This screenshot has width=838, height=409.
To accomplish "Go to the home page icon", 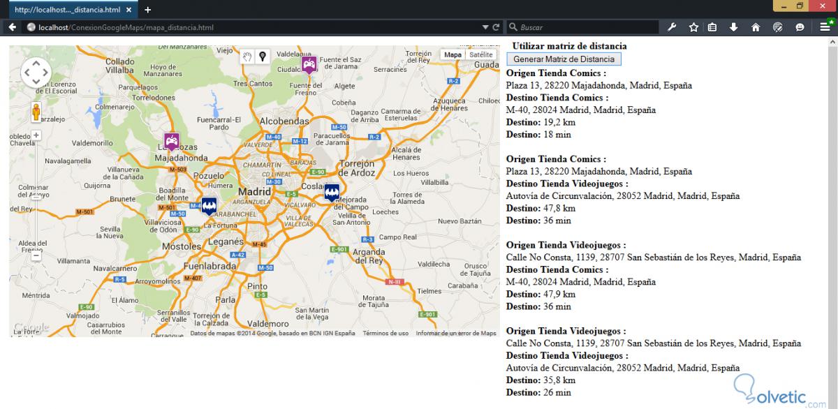I will click(x=756, y=27).
